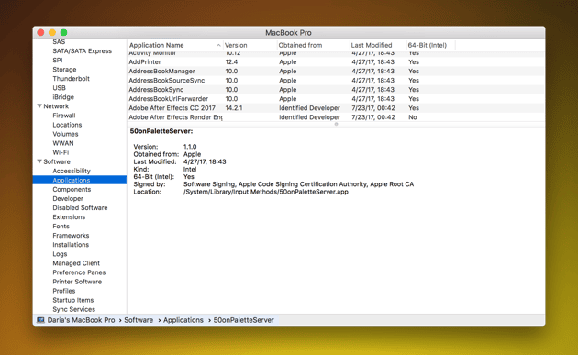Screen dimensions: 578x355
Task: Select Adobe After Effects Render Engine row
Action: [x=336, y=117]
